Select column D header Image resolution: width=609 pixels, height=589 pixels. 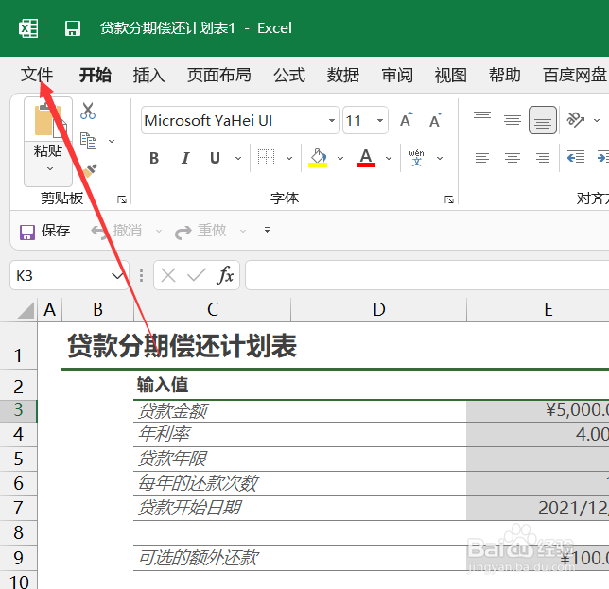[x=378, y=310]
